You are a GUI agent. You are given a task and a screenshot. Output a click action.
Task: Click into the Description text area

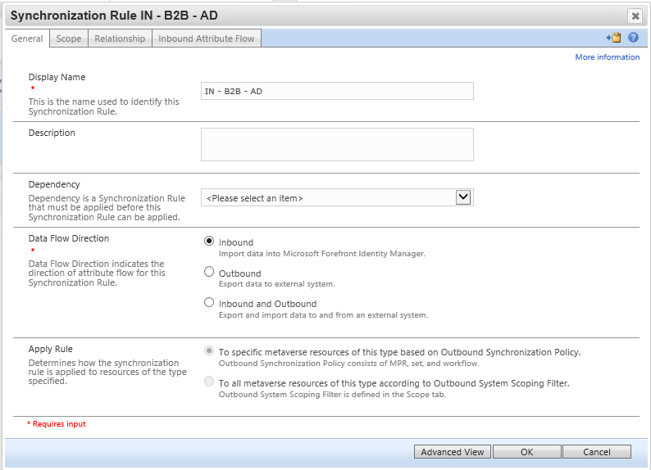(337, 144)
